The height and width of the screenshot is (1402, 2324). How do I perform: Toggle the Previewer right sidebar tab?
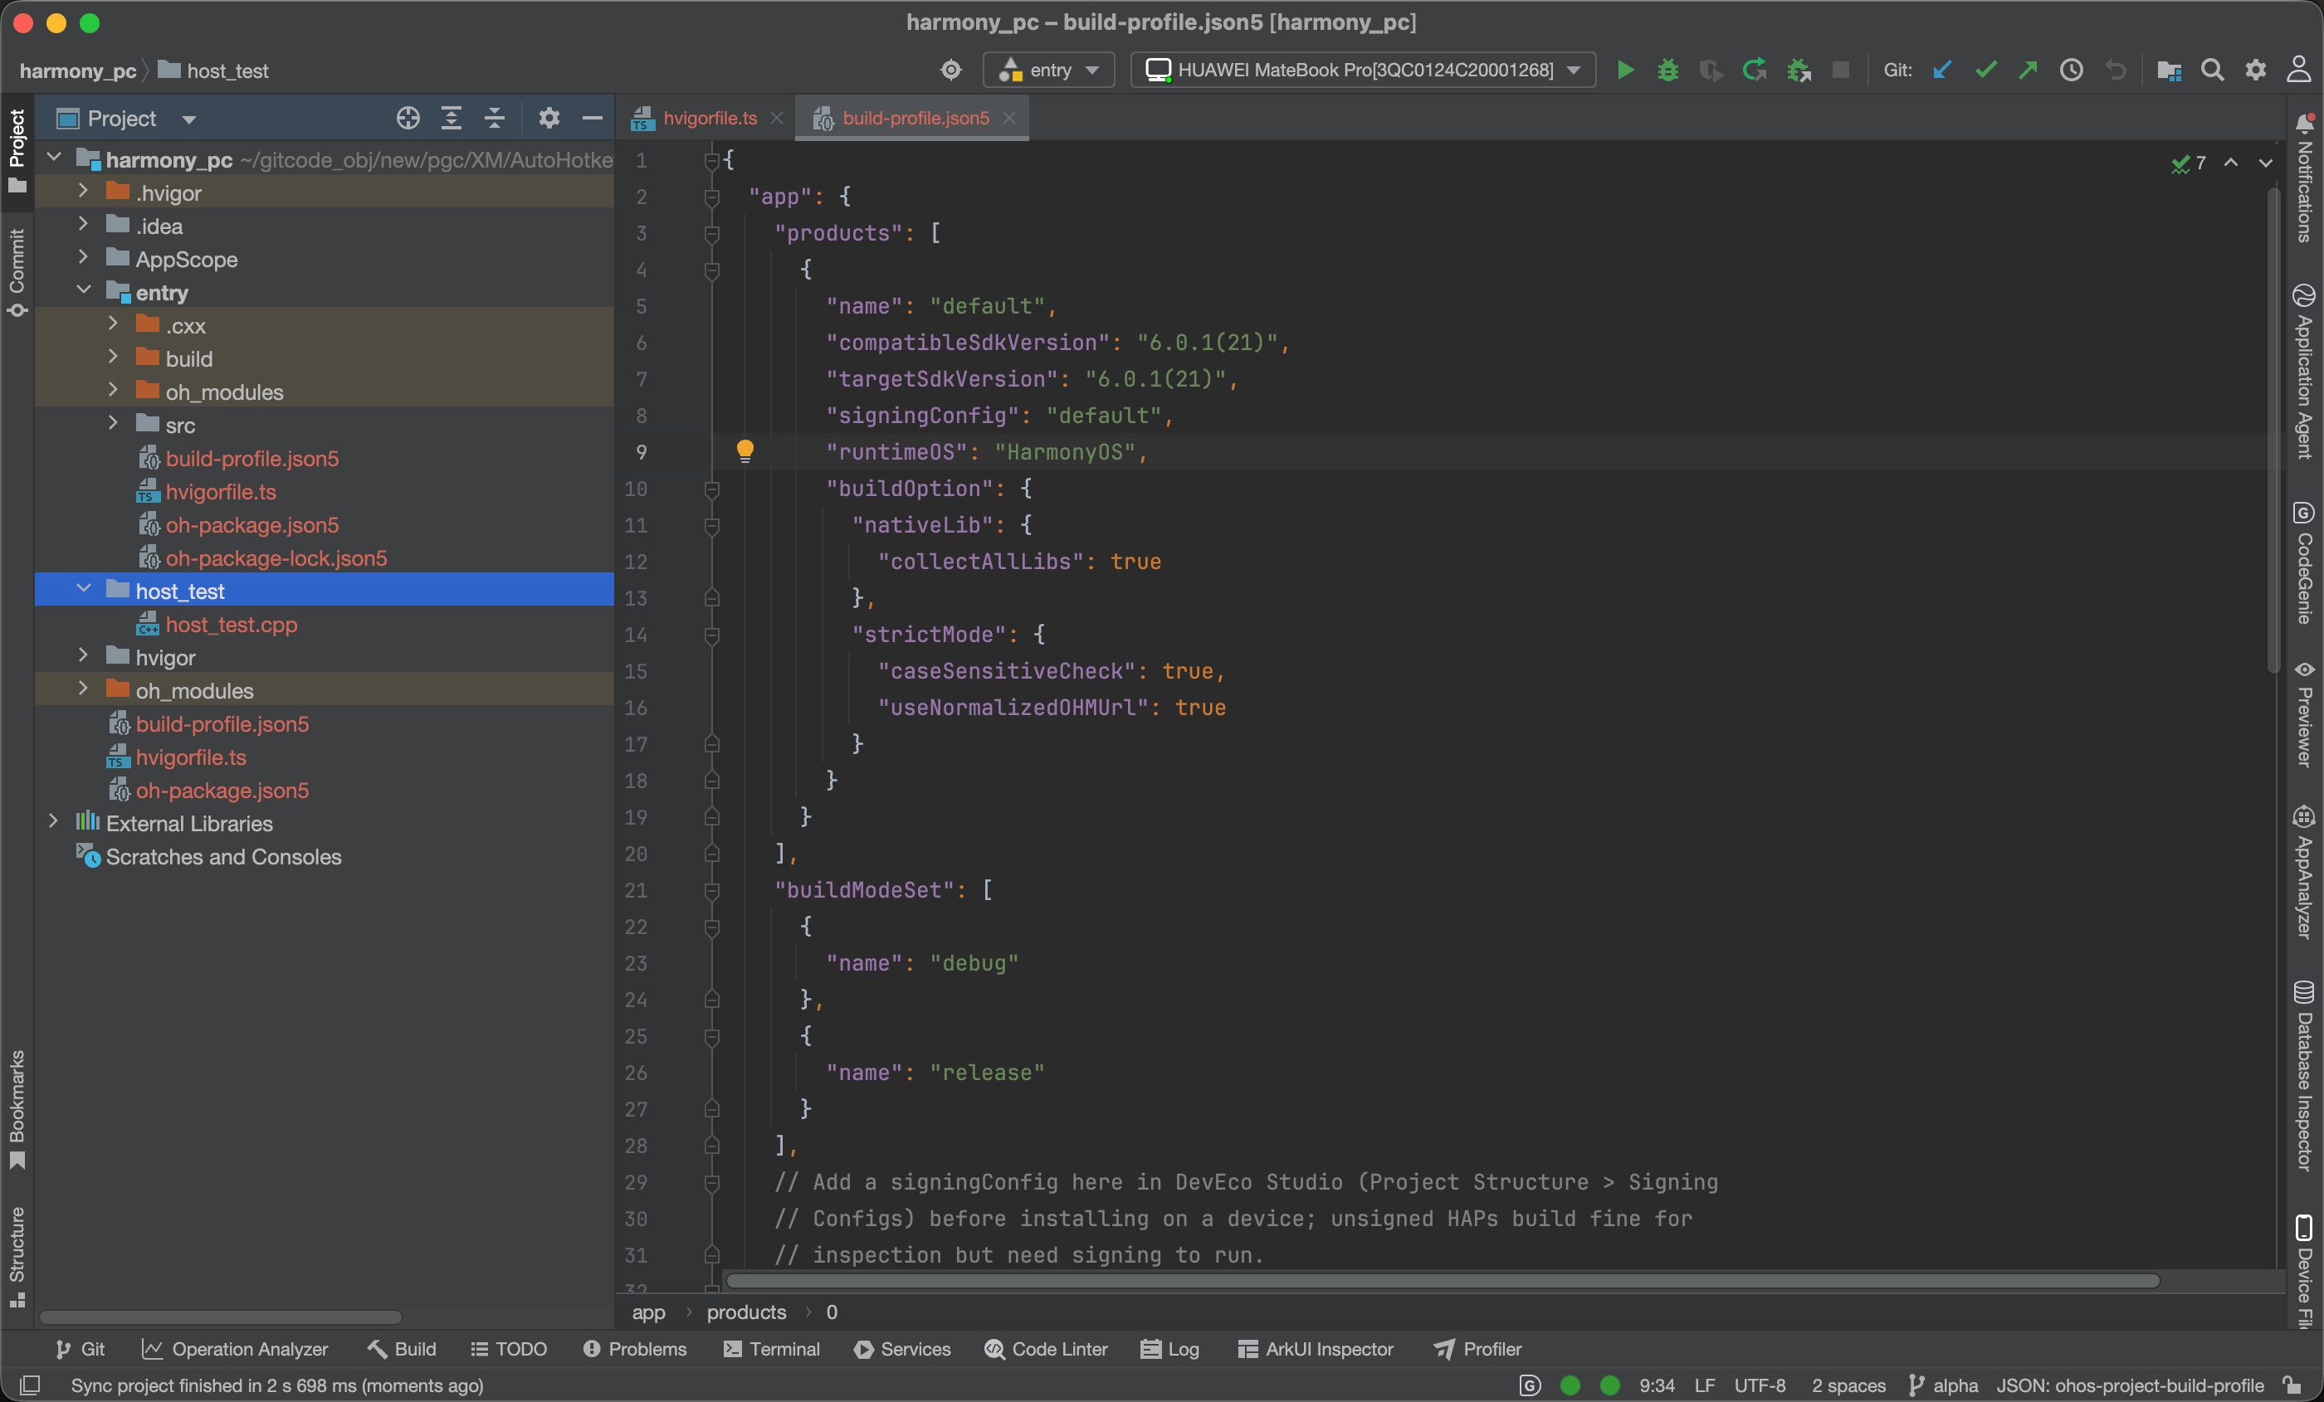(2304, 714)
